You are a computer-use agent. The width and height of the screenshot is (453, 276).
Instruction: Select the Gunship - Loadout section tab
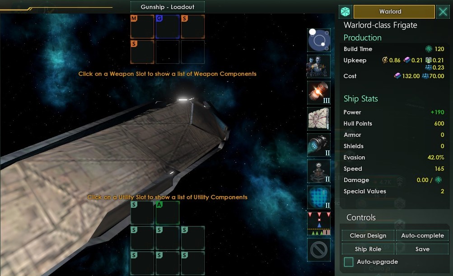click(168, 7)
